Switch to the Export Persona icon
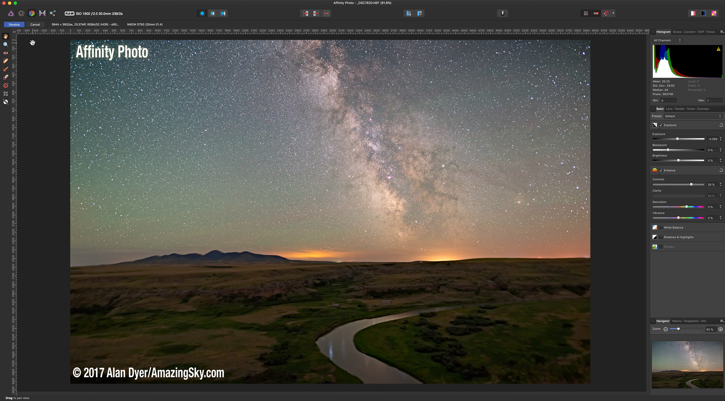 coord(53,13)
